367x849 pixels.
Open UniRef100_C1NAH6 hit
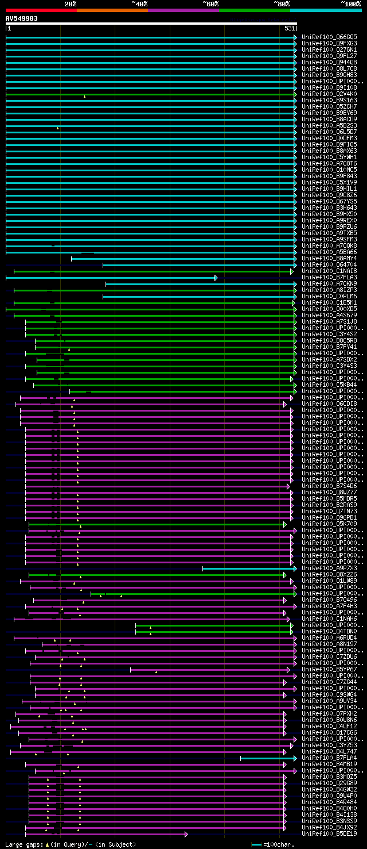[x=329, y=618]
